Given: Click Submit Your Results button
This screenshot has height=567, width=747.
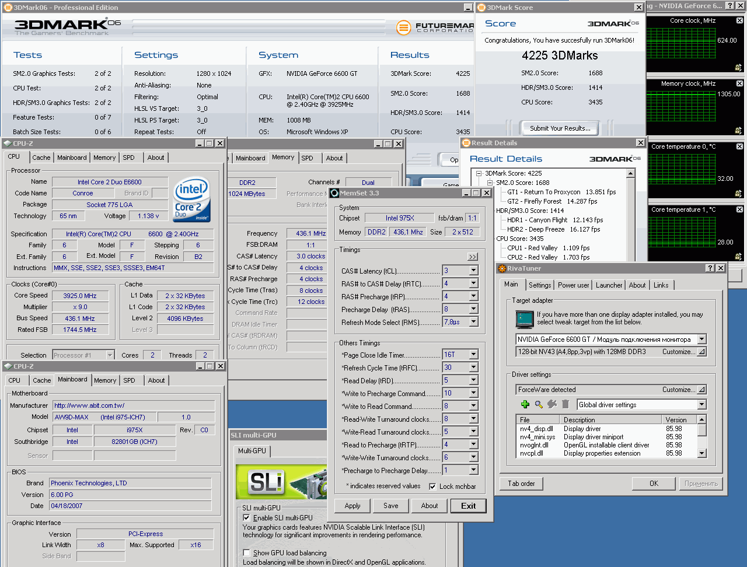Looking at the screenshot, I should pyautogui.click(x=560, y=128).
